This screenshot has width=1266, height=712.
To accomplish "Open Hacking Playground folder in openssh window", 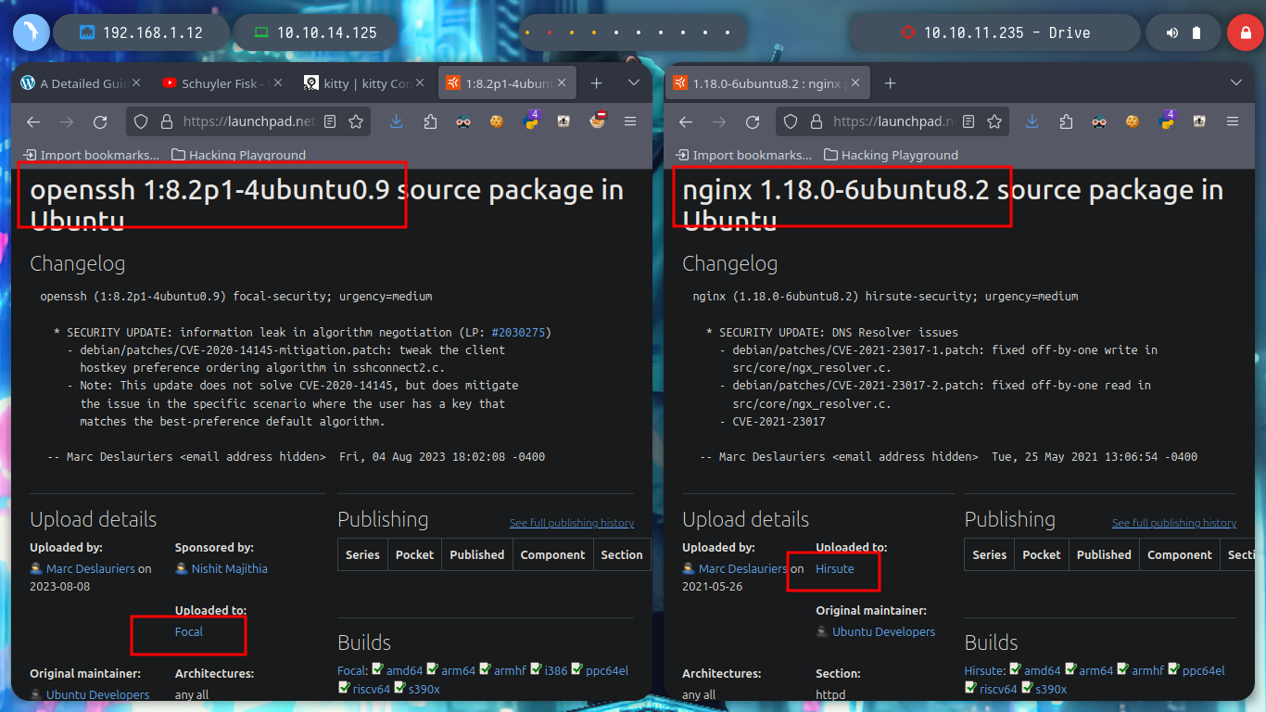I will pos(238,155).
